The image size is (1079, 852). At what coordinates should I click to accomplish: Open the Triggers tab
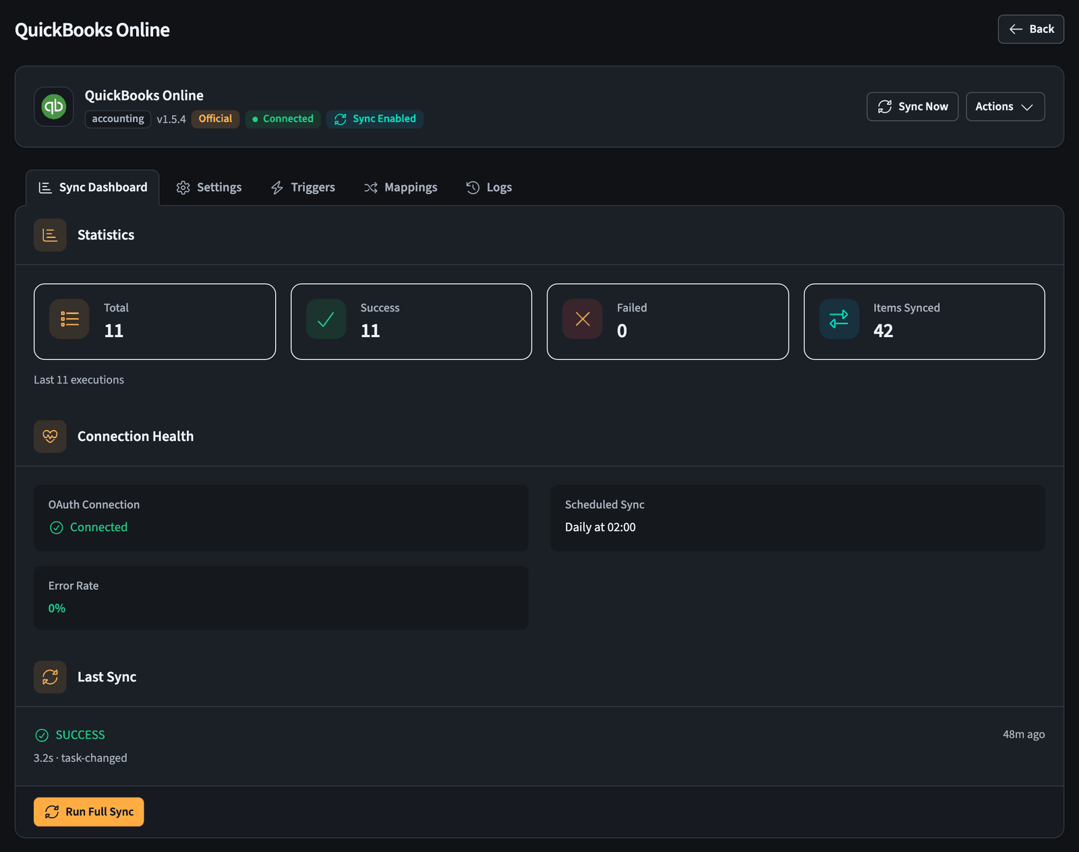coord(303,187)
